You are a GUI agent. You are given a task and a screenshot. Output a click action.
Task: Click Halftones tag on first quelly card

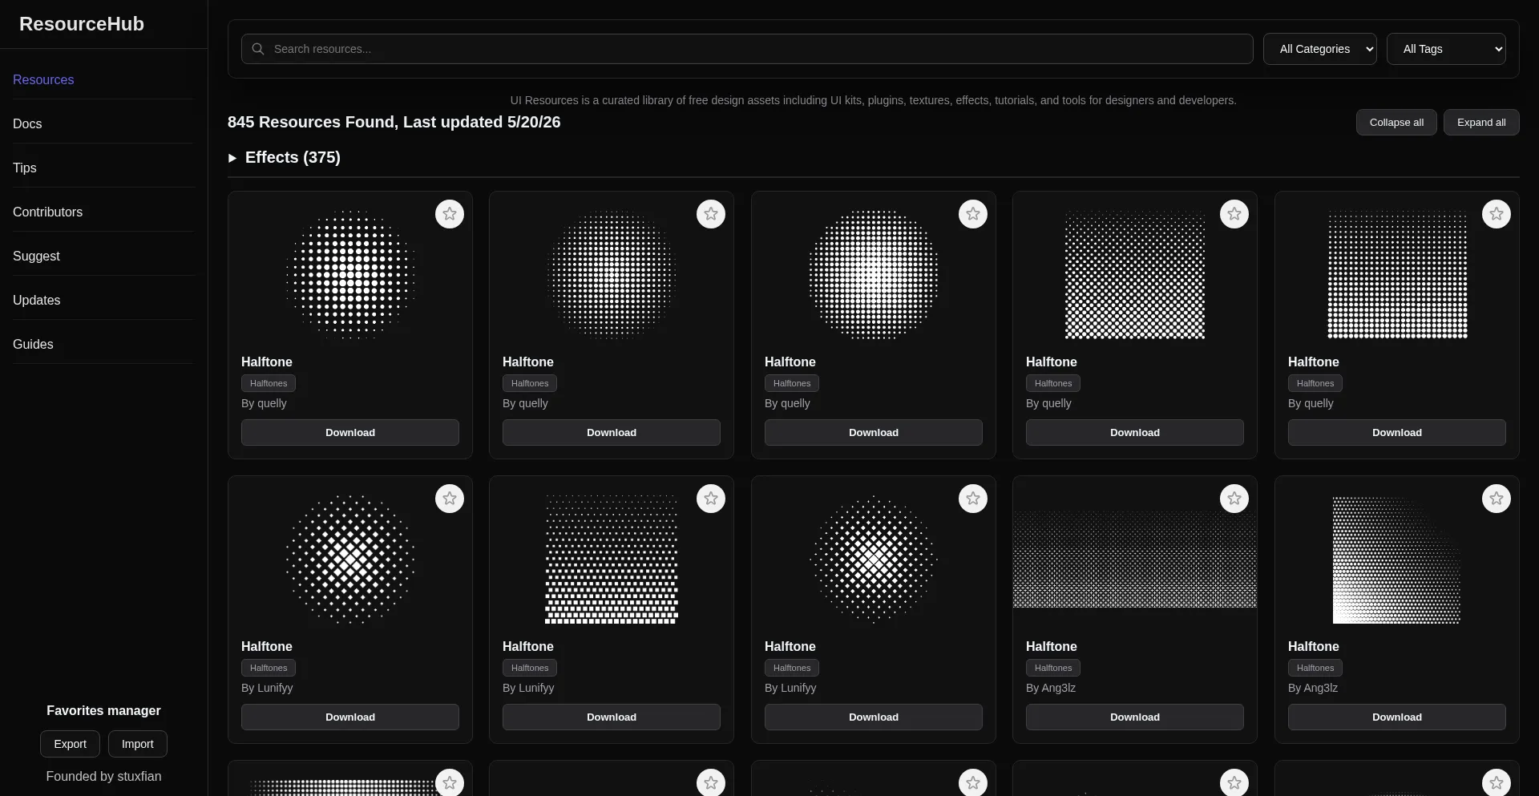tap(269, 383)
